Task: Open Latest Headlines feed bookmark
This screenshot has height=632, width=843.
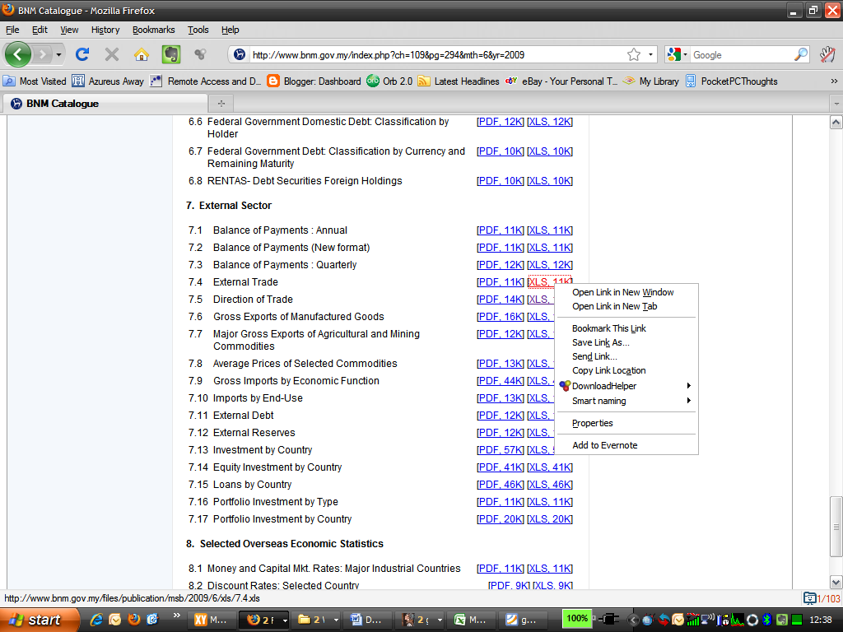Action: pyautogui.click(x=459, y=81)
